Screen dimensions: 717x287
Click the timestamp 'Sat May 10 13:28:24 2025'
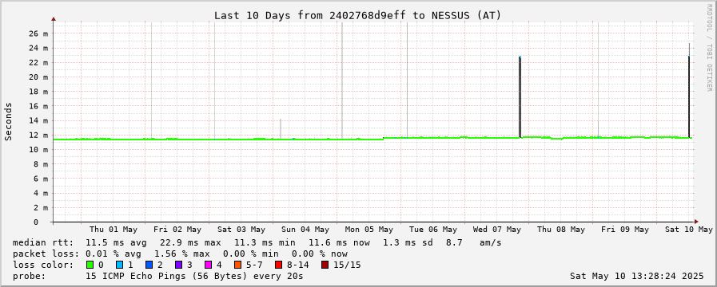pyautogui.click(x=637, y=276)
